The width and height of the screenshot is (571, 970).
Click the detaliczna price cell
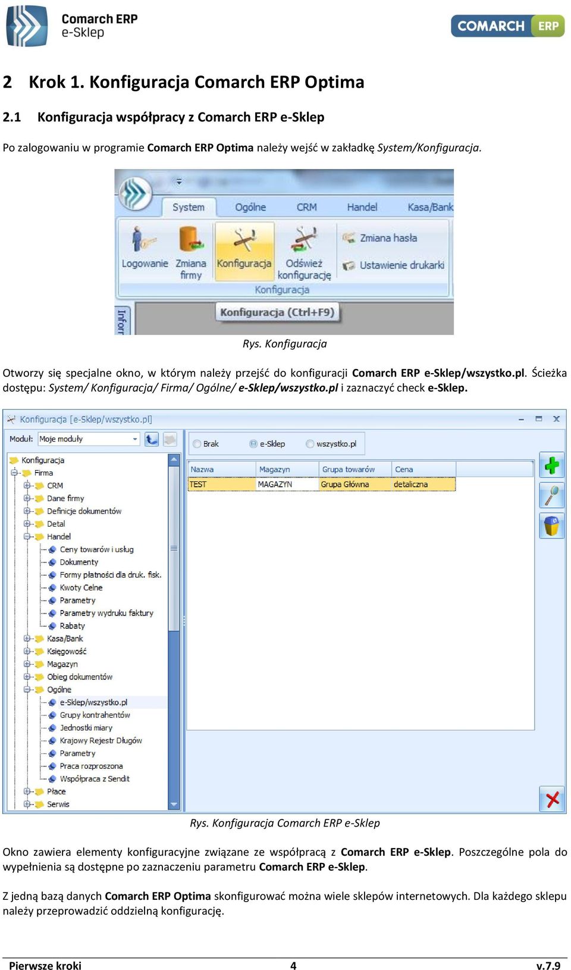tap(423, 484)
